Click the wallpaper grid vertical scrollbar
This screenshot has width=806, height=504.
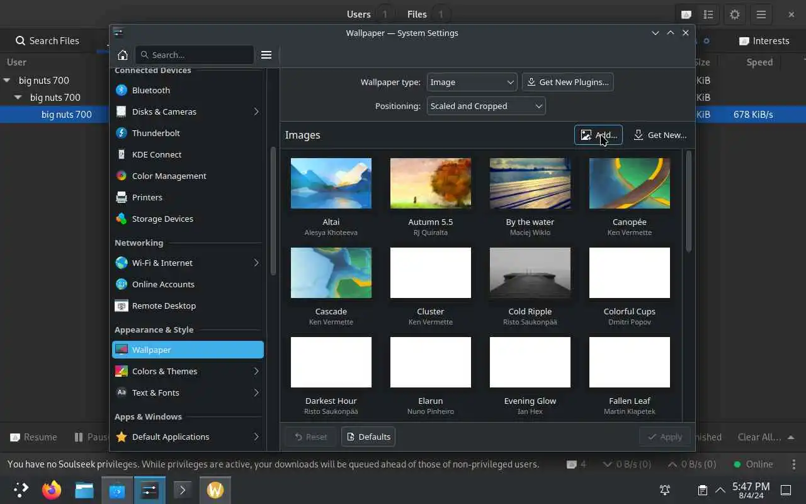click(x=688, y=202)
